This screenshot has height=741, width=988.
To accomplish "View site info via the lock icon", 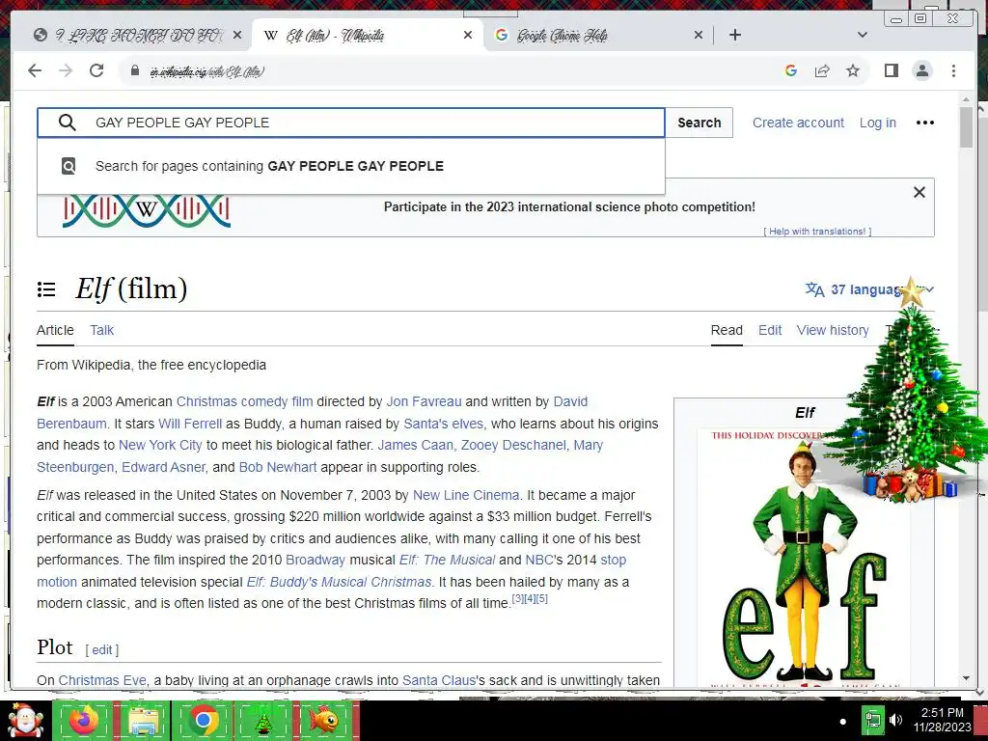I will [134, 70].
